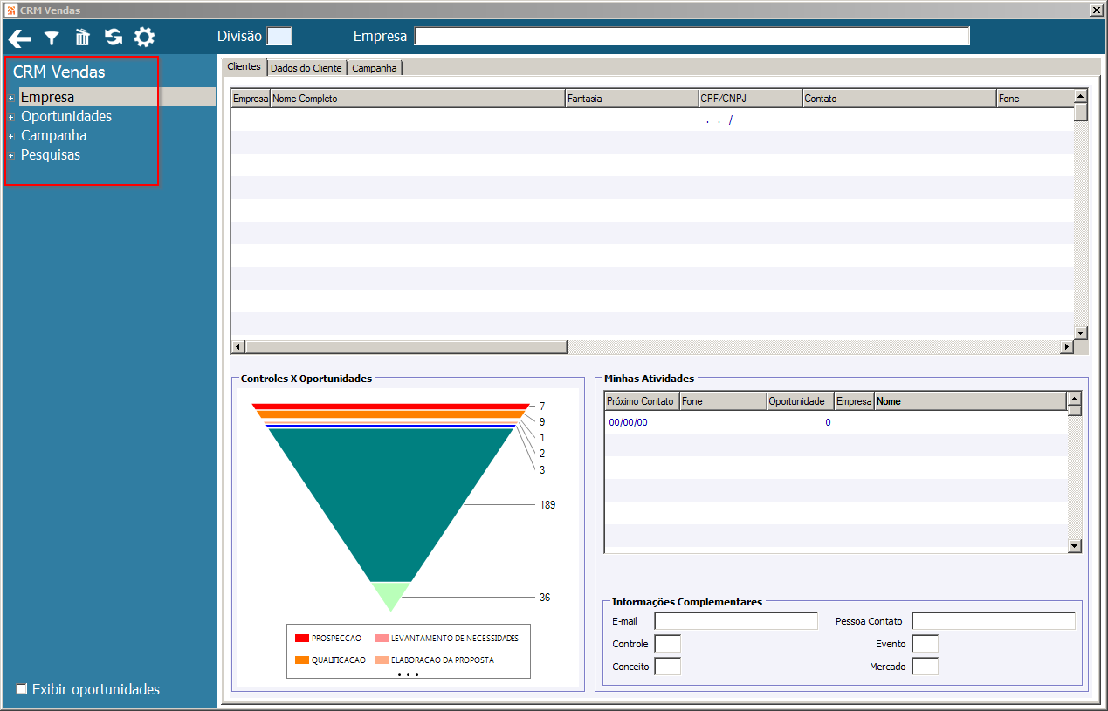Click the E-mail input field
The width and height of the screenshot is (1108, 711).
(735, 621)
